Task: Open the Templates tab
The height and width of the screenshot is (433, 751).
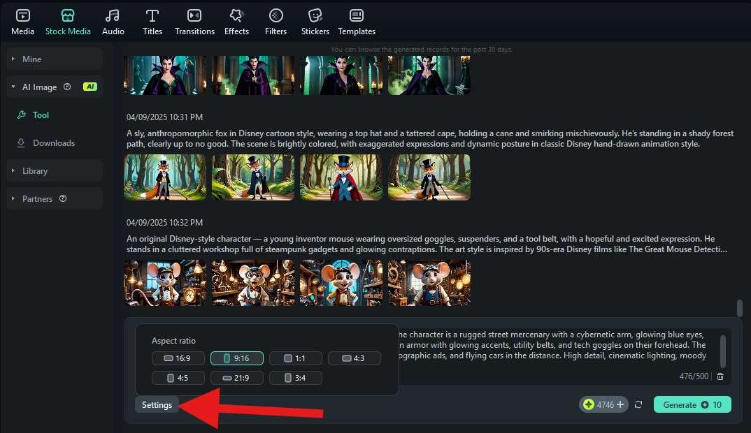Action: (357, 22)
